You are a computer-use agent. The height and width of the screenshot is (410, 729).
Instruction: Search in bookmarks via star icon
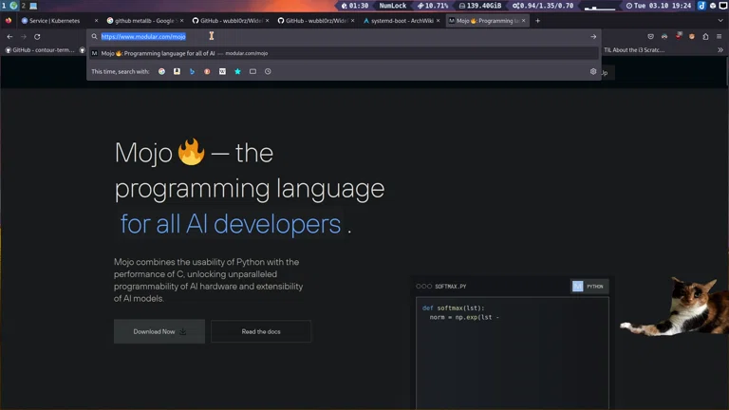(237, 71)
